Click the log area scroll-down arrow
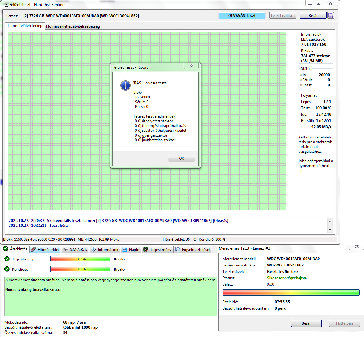 coord(330,230)
